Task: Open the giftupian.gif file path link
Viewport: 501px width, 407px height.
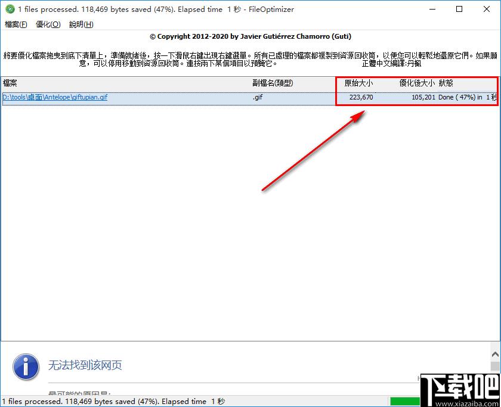Action: tap(55, 97)
